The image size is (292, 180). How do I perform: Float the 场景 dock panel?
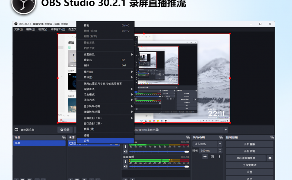63,137
